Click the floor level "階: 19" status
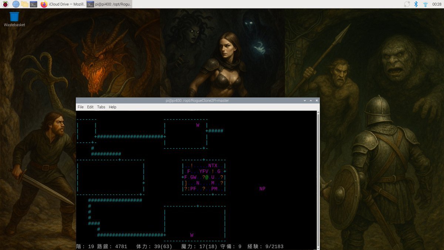This screenshot has height=250, width=444. point(85,246)
